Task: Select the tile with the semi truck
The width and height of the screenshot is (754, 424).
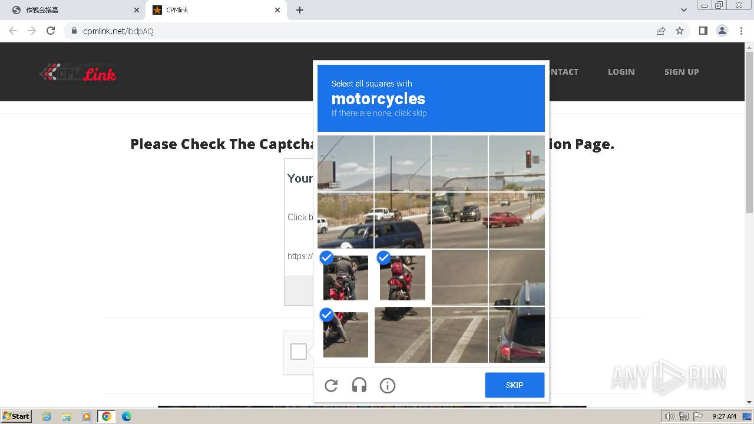Action: [459, 220]
